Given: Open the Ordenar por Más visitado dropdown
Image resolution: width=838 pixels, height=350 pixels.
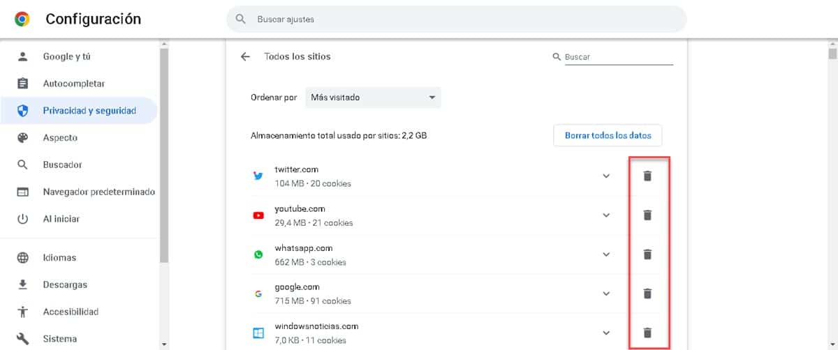Looking at the screenshot, I should click(x=373, y=98).
